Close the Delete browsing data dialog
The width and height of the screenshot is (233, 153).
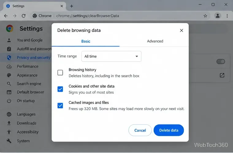181,30
